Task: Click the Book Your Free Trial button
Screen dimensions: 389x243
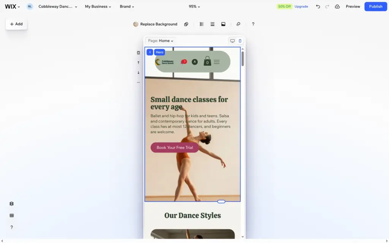Action: (x=175, y=148)
